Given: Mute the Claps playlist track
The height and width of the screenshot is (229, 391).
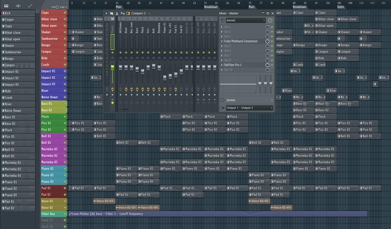Looking at the screenshot, I should [x=65, y=13].
